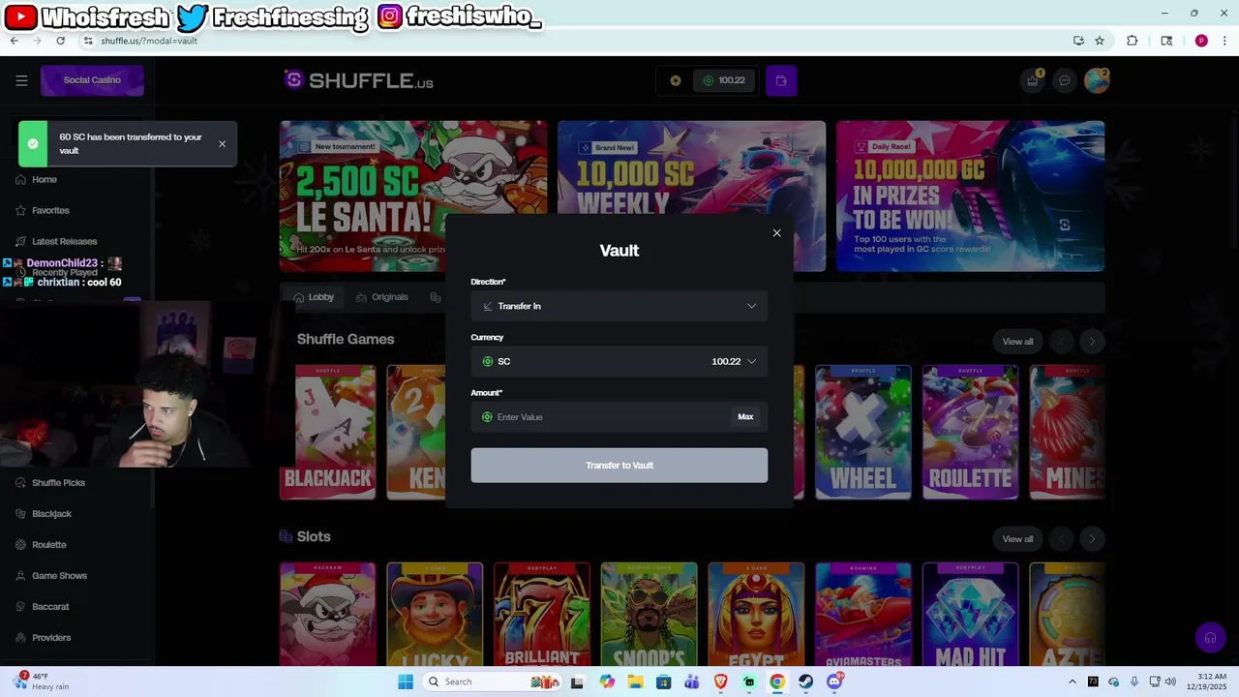Click the Shuffle.us logo
This screenshot has width=1239, height=697.
tap(358, 80)
